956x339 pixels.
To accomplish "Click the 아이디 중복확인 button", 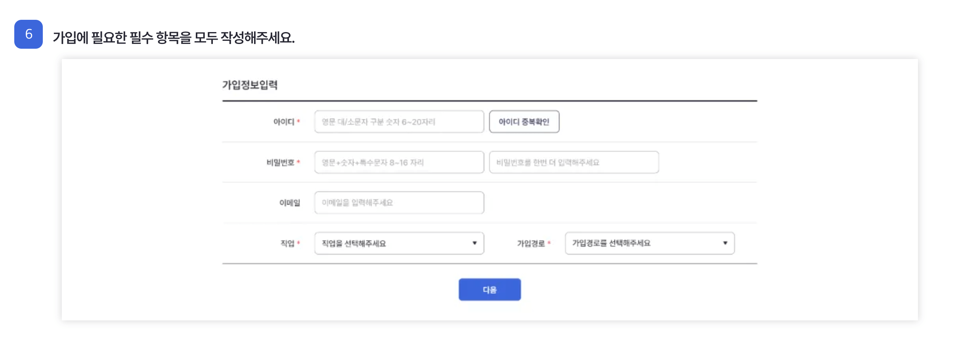I will coord(524,122).
